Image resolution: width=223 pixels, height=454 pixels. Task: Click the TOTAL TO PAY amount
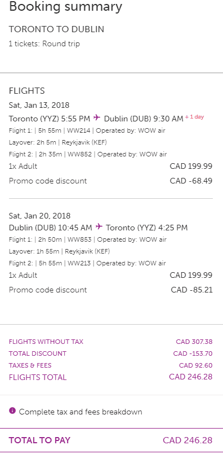(x=188, y=440)
